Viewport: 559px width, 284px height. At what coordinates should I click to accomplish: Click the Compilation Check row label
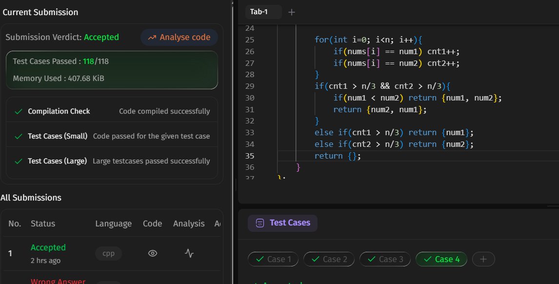59,111
